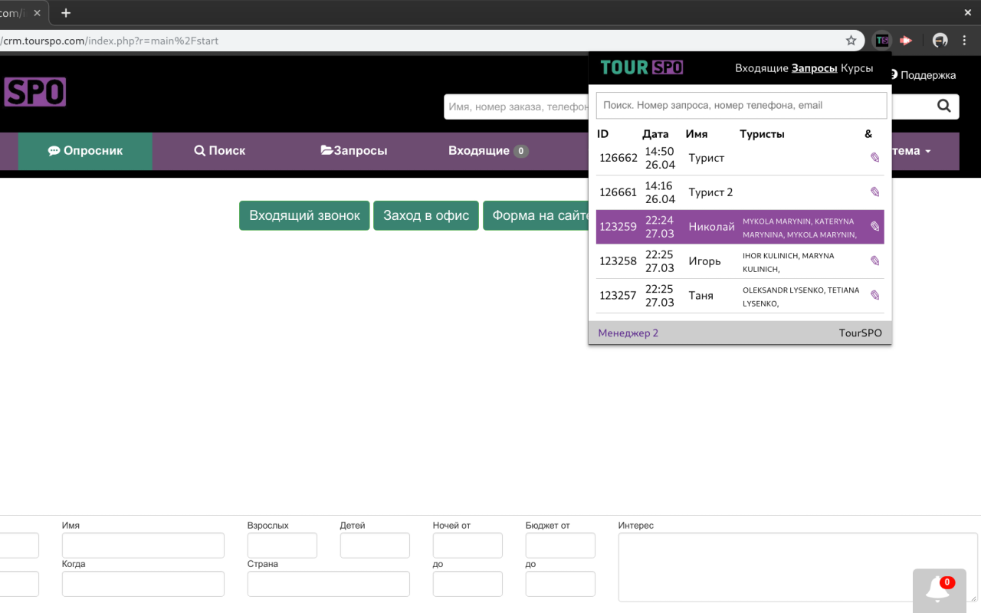
Task: Switch to Запросы in the popup
Action: tap(814, 68)
